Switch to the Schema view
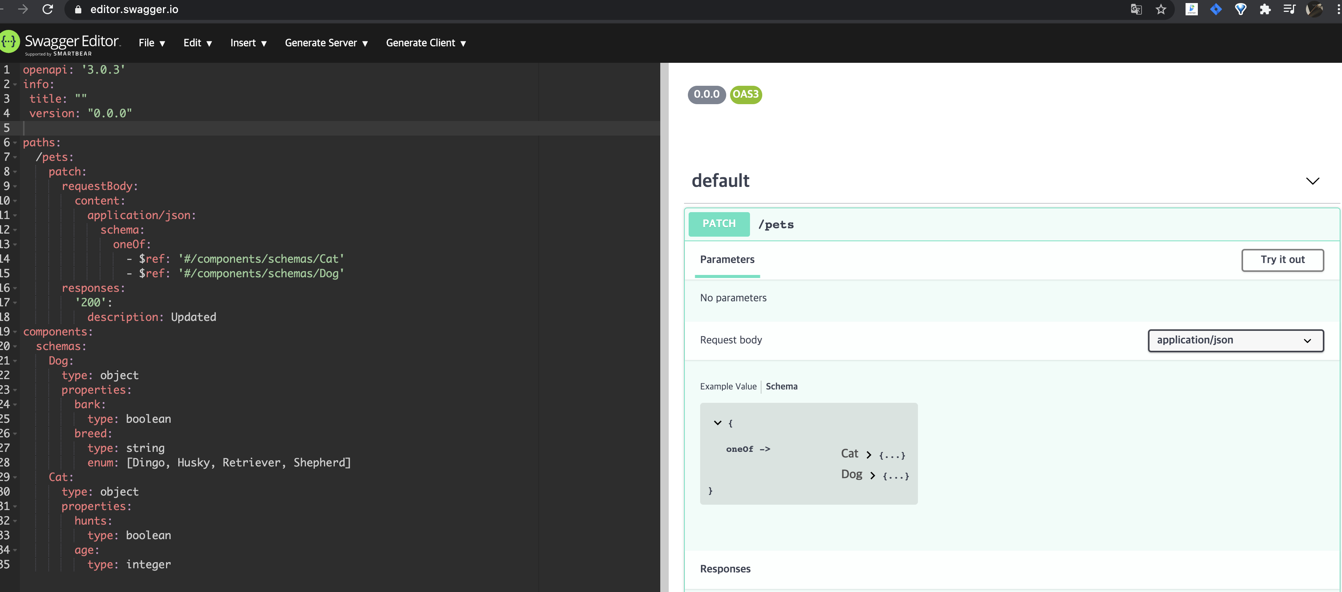Viewport: 1342px width, 592px height. point(781,386)
